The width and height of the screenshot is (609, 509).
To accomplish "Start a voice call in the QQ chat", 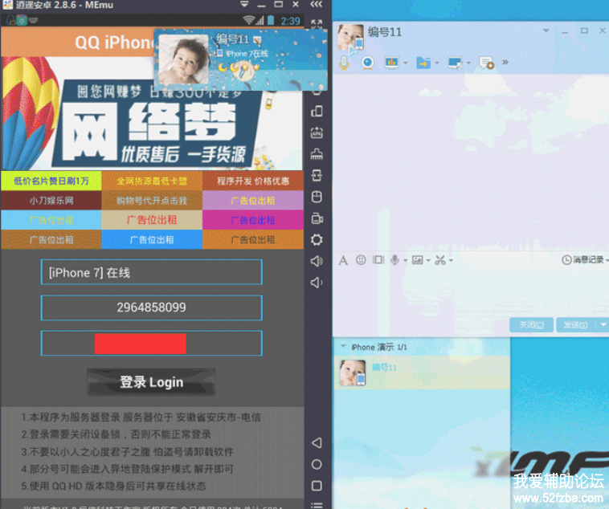I will click(x=344, y=63).
